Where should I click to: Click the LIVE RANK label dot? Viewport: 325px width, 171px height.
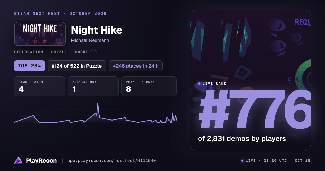point(199,84)
